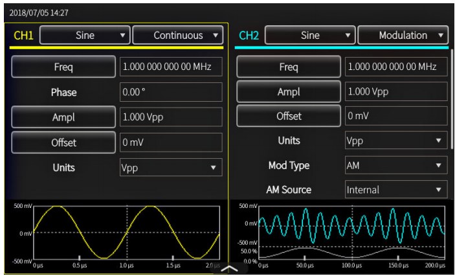Open the Mod Type dropdown showing AM
The width and height of the screenshot is (455, 276).
point(396,165)
